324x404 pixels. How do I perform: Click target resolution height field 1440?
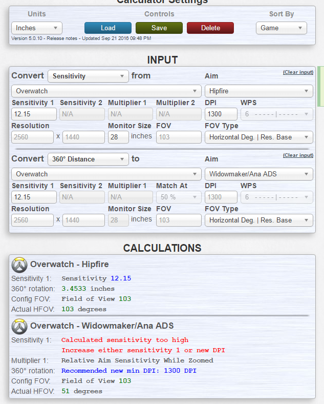83,220
